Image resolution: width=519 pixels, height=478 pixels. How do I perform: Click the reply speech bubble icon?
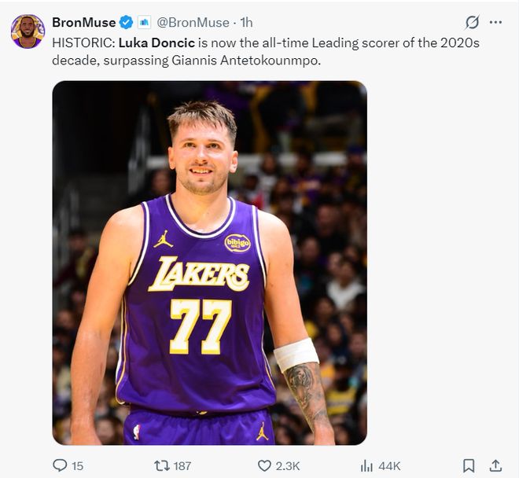[x=60, y=465]
